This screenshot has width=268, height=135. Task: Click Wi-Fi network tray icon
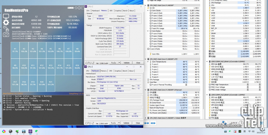click(249, 131)
